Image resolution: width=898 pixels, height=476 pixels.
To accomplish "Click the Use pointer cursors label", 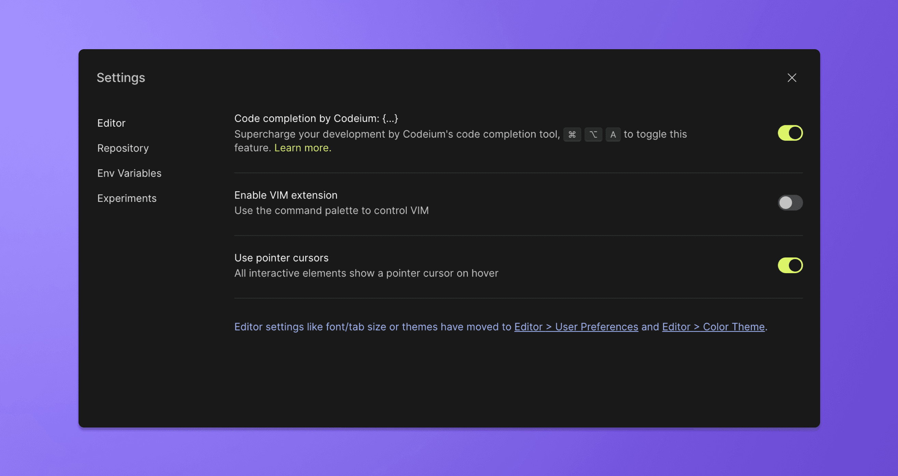I will pyautogui.click(x=281, y=258).
